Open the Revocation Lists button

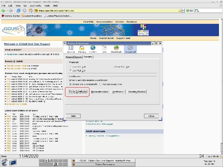(x=100, y=92)
